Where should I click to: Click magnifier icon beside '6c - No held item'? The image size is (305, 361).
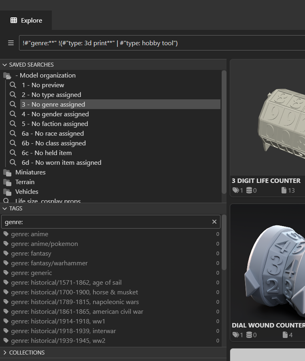[x=13, y=153]
